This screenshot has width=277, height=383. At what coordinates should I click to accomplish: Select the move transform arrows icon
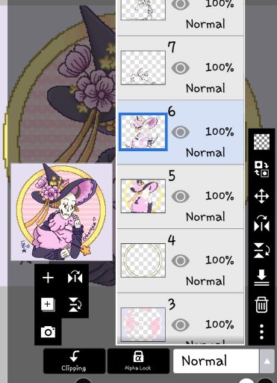pyautogui.click(x=261, y=196)
